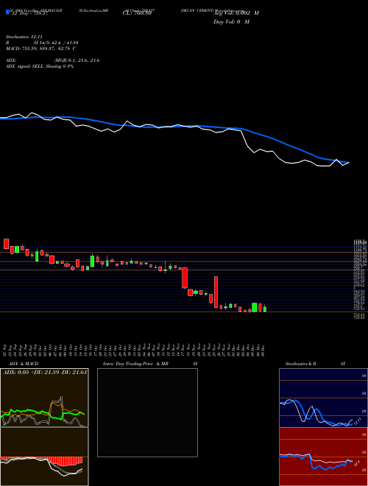Click 'ADX signal: SELL Slowing' text
The height and width of the screenshot is (486, 368).
pos(33,66)
